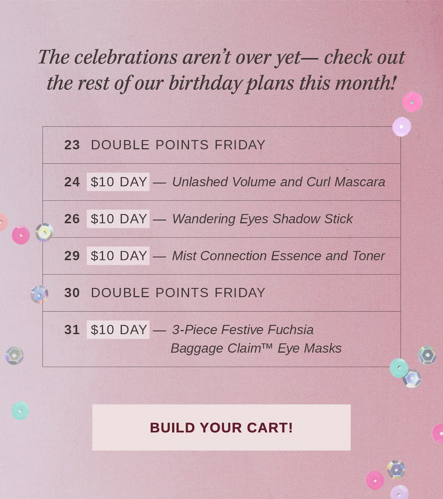Tap the $10 DAY badge for the 29th
Viewport: 443px width, 499px height.
pos(118,256)
